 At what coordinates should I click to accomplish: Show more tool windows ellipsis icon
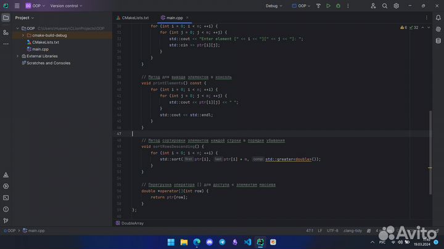coord(6,44)
